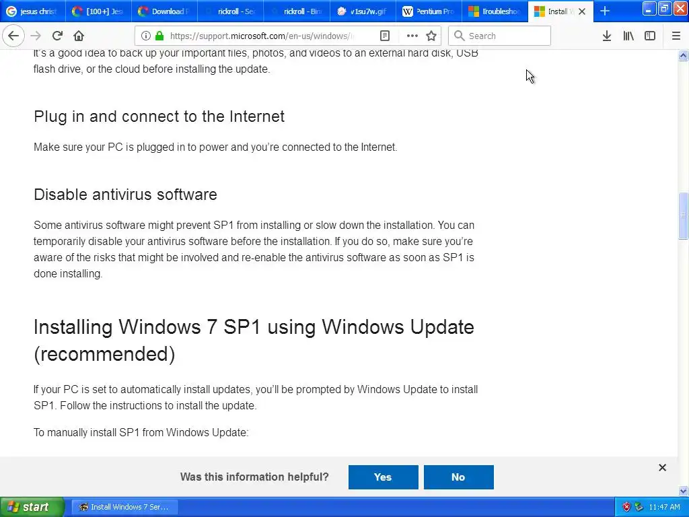Click the forward navigation arrow

pos(36,36)
